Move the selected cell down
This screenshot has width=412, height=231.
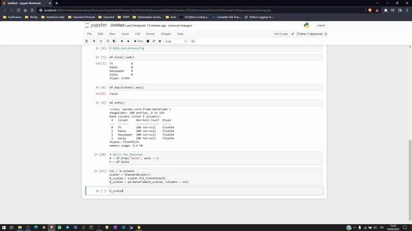128,41
